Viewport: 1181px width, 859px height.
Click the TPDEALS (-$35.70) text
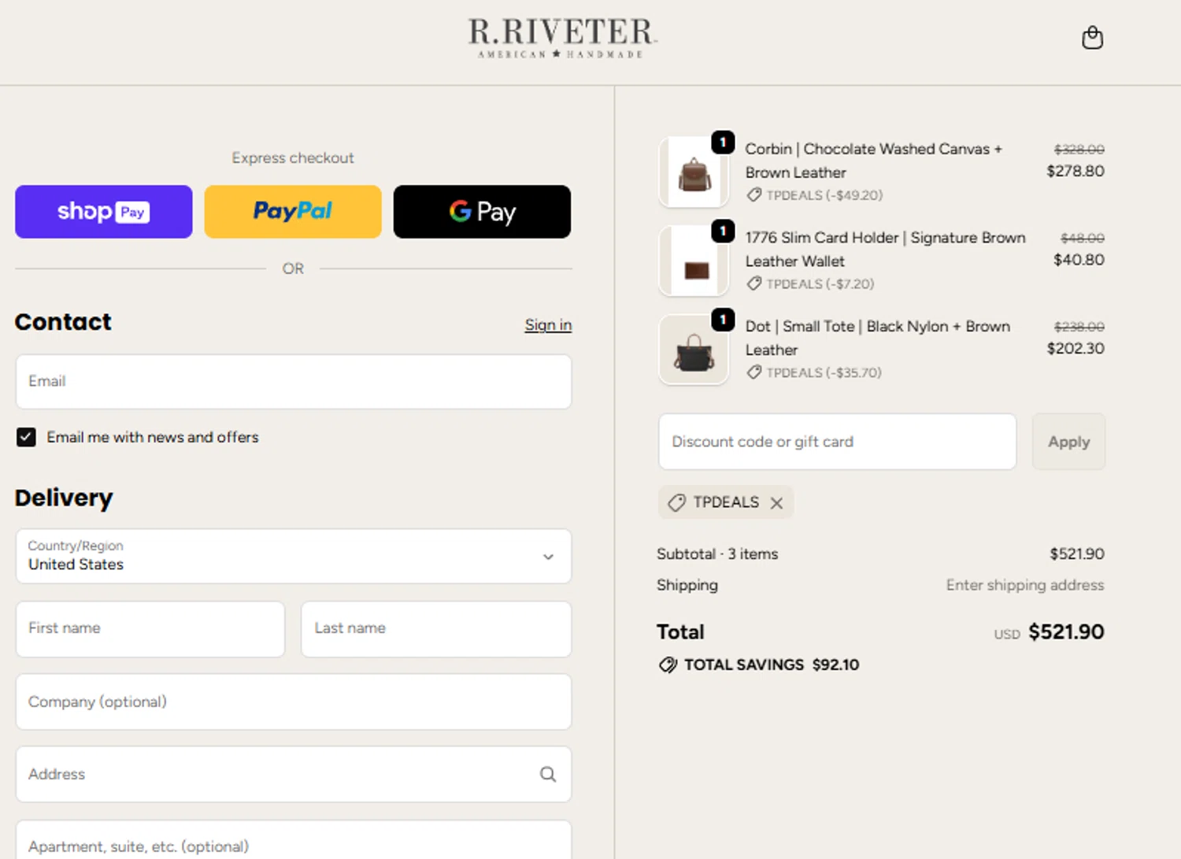click(824, 372)
